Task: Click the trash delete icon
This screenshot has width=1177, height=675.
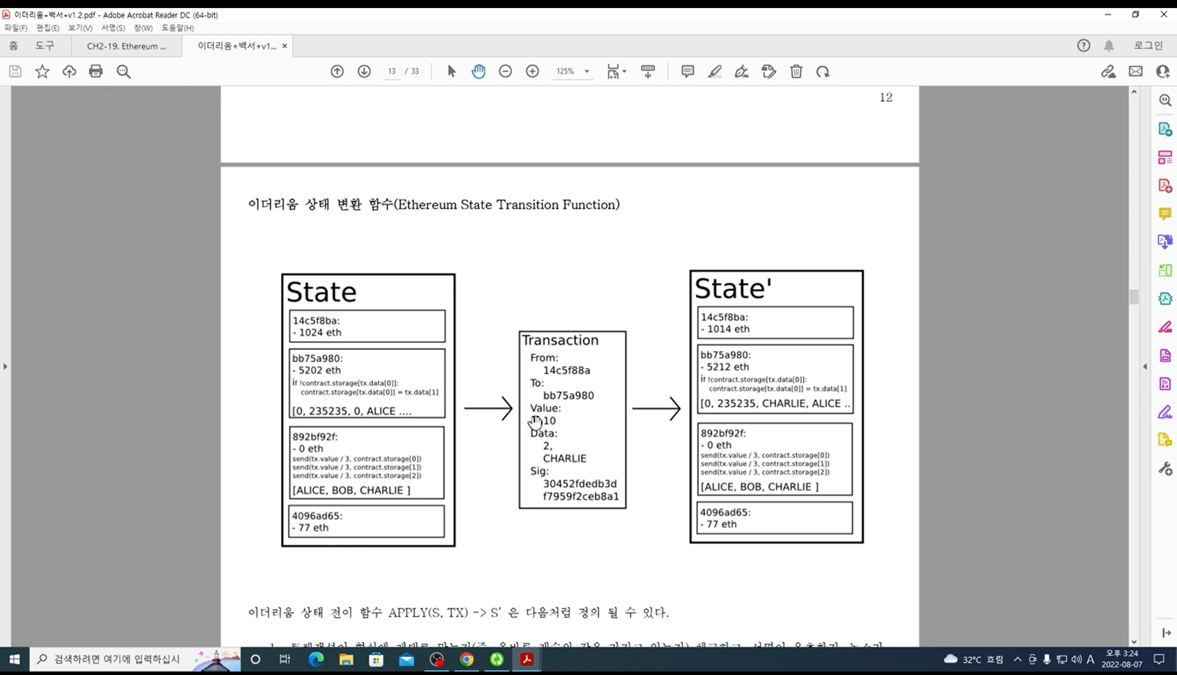Action: coord(796,71)
